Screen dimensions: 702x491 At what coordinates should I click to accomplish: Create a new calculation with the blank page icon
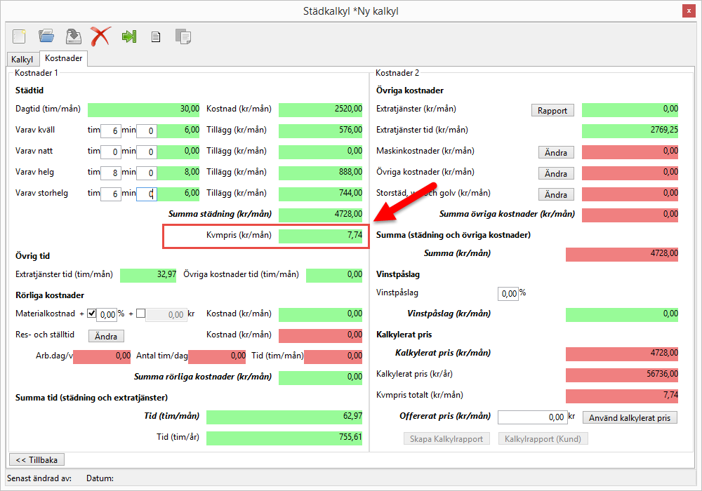tap(19, 36)
